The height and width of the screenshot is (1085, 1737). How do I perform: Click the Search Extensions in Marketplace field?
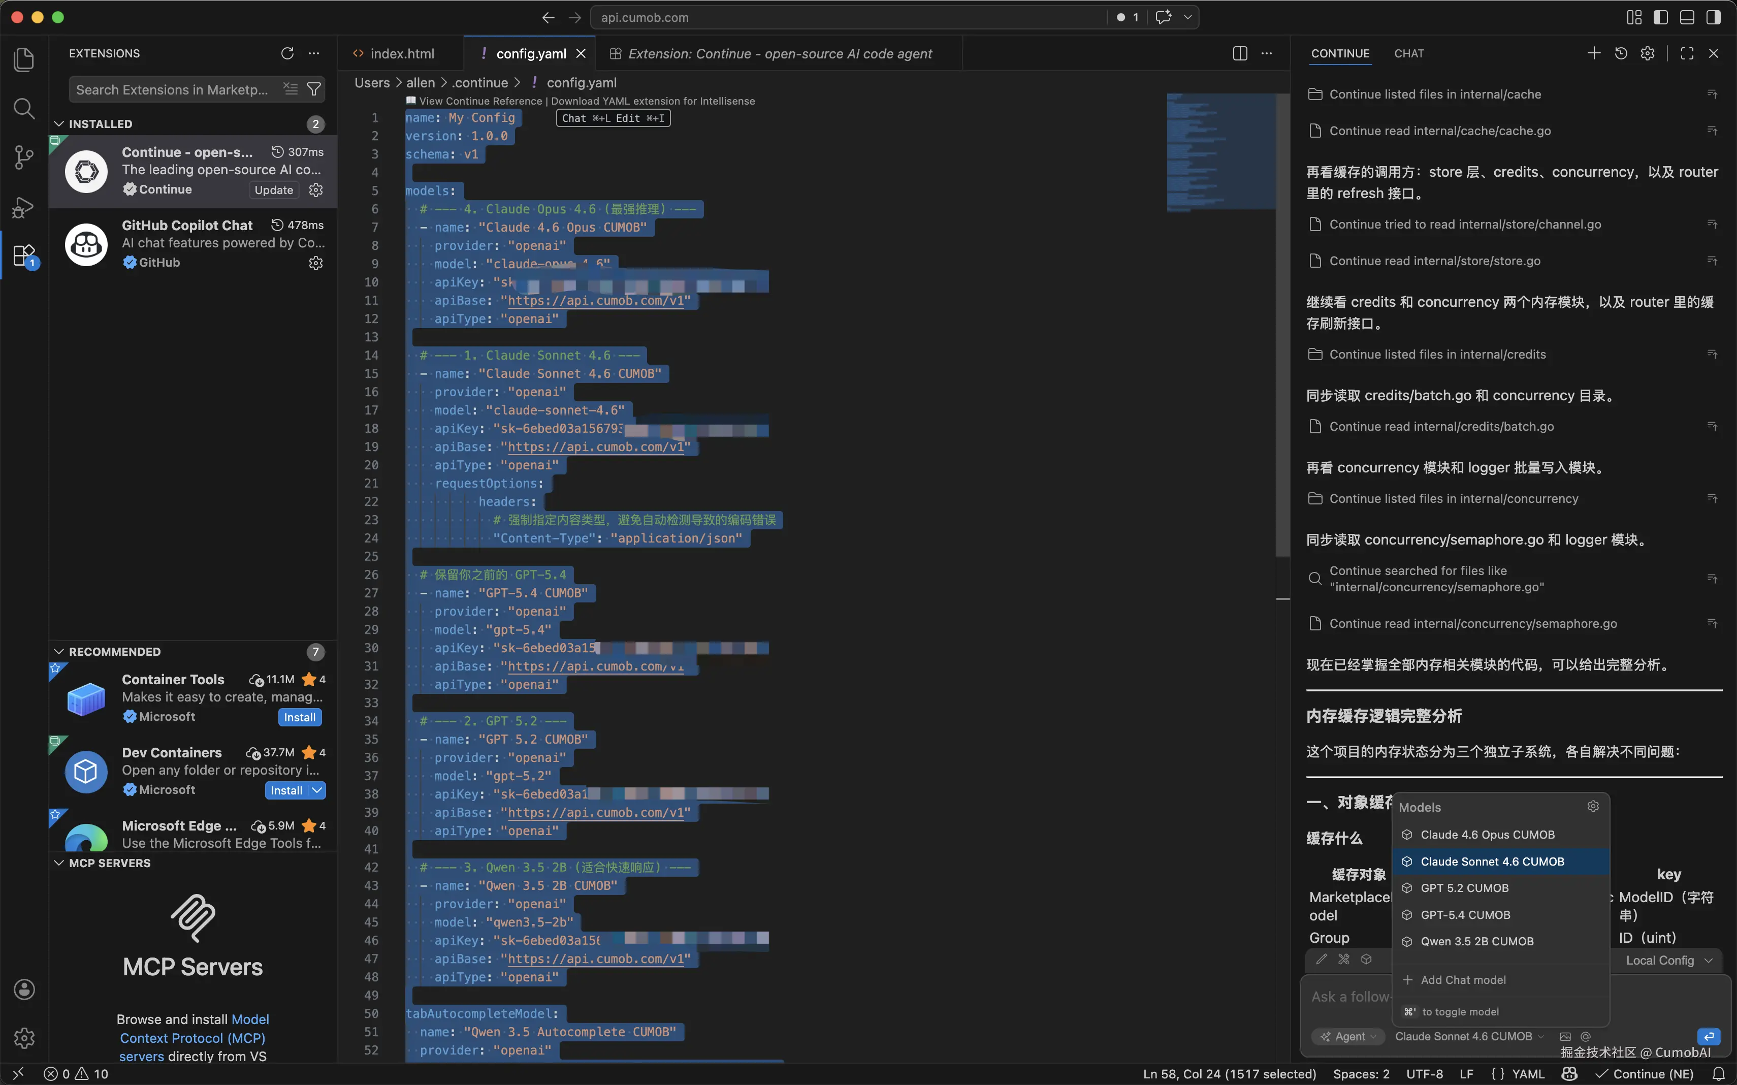[172, 90]
